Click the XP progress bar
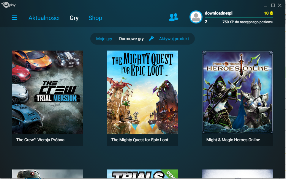This screenshot has width=286, height=179. (x=239, y=18)
